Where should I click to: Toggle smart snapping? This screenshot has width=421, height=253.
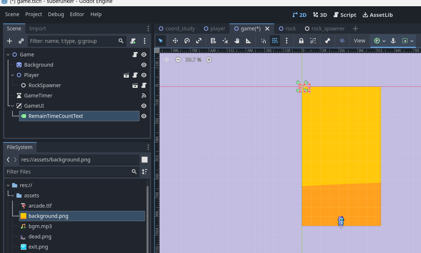[x=263, y=41]
